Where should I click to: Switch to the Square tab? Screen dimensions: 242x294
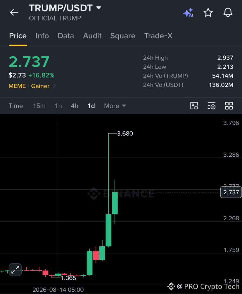(x=122, y=36)
